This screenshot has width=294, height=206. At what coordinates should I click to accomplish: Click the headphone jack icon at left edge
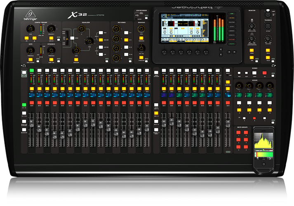point(24,66)
